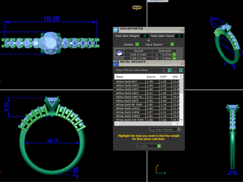243x182 pixels.
Task: Toggle the User library switch
Action: (177, 70)
